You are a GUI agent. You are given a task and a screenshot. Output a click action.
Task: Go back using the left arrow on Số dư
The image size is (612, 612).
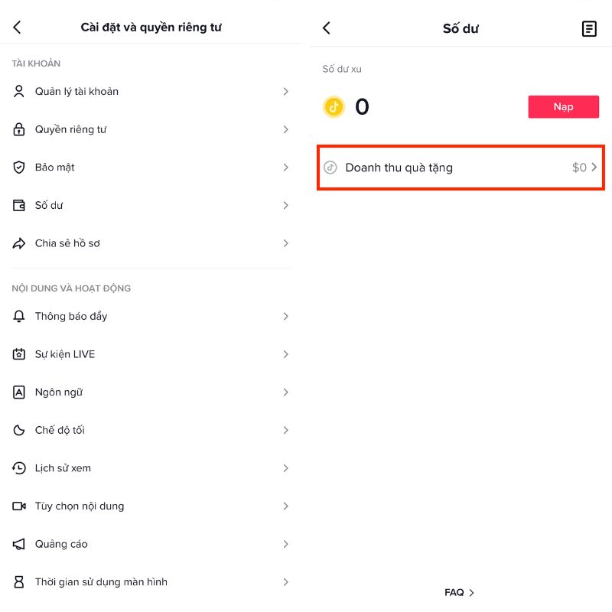327,28
